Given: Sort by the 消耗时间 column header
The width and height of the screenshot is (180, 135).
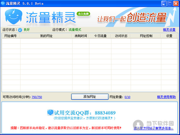Looking at the screenshot, I should (x=81, y=36).
